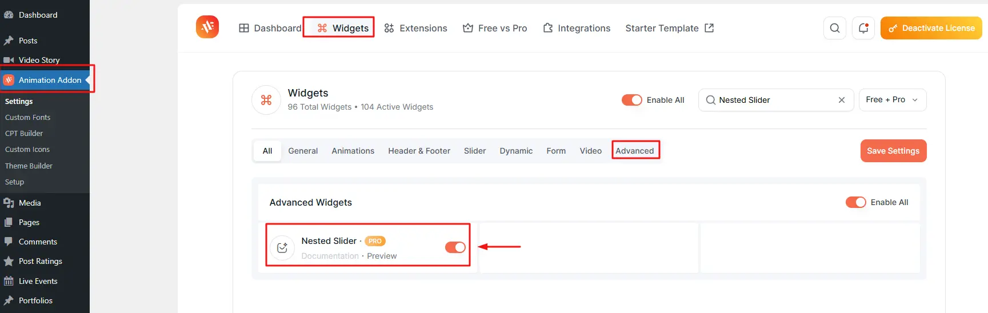Select the Dynamic category tab
The image size is (988, 313).
(x=516, y=151)
